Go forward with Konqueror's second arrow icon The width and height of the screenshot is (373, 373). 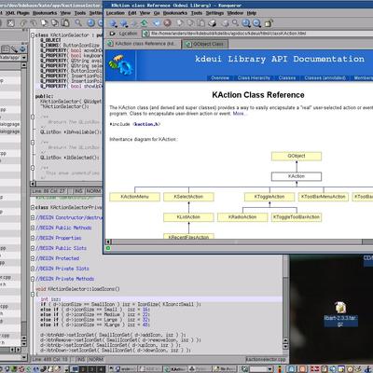click(x=124, y=23)
